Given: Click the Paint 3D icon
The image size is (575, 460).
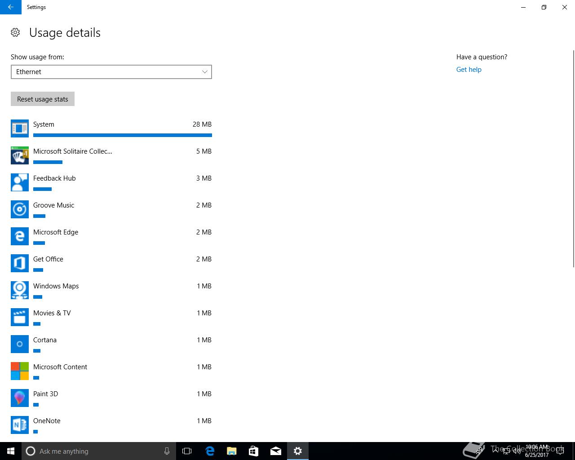Looking at the screenshot, I should pos(20,398).
